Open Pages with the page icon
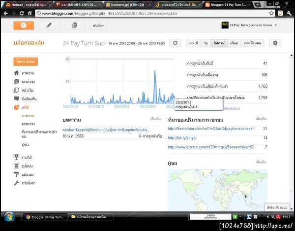295x231 pixels. click(x=17, y=90)
